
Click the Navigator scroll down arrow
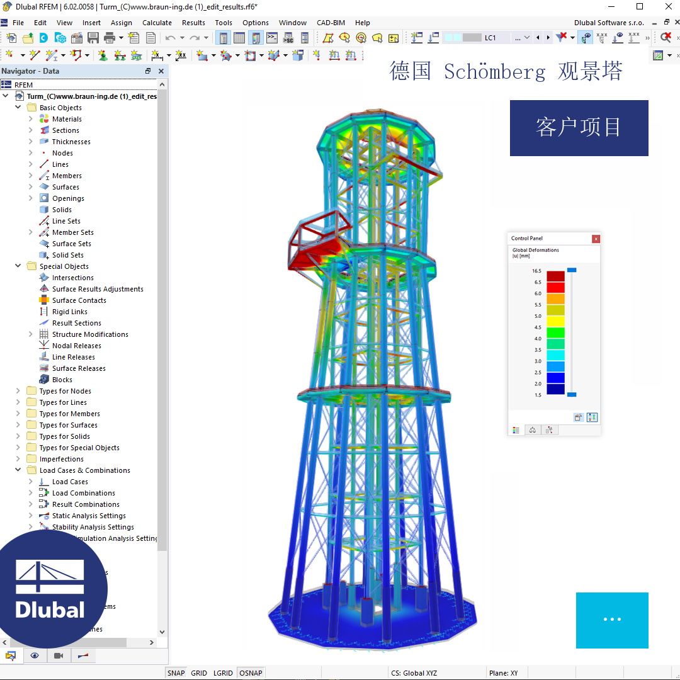[162, 632]
